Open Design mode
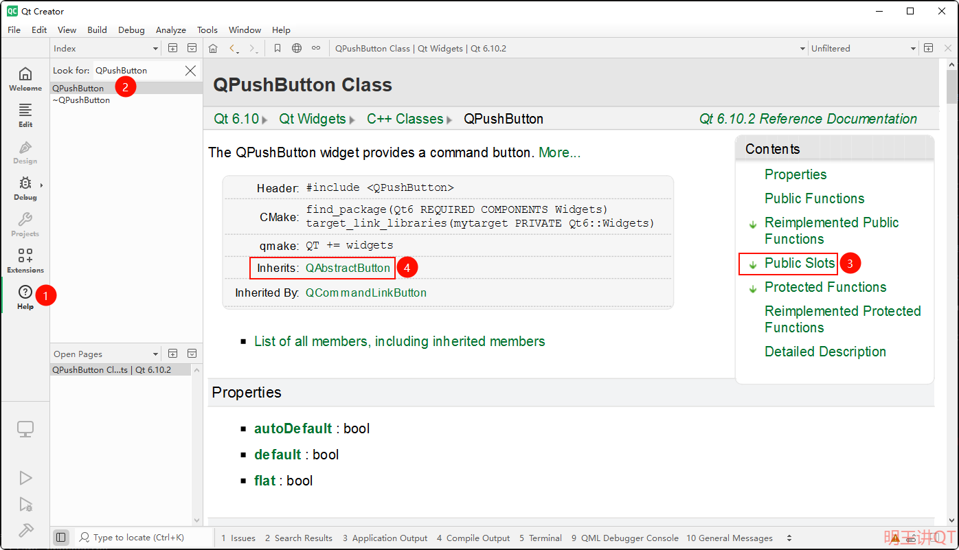 pyautogui.click(x=25, y=152)
